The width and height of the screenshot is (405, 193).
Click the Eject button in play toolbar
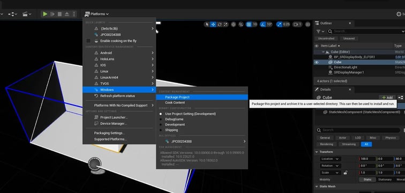66,14
